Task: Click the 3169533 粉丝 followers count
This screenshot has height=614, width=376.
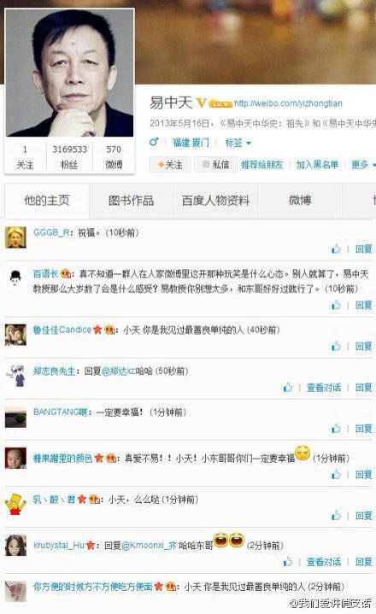Action: point(70,156)
